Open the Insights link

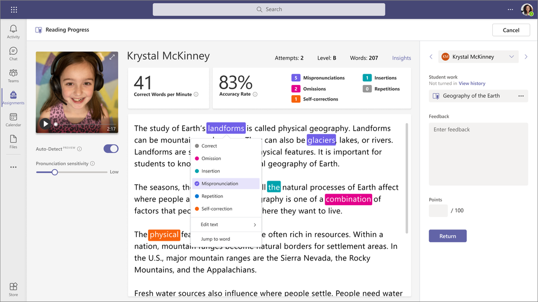(401, 58)
